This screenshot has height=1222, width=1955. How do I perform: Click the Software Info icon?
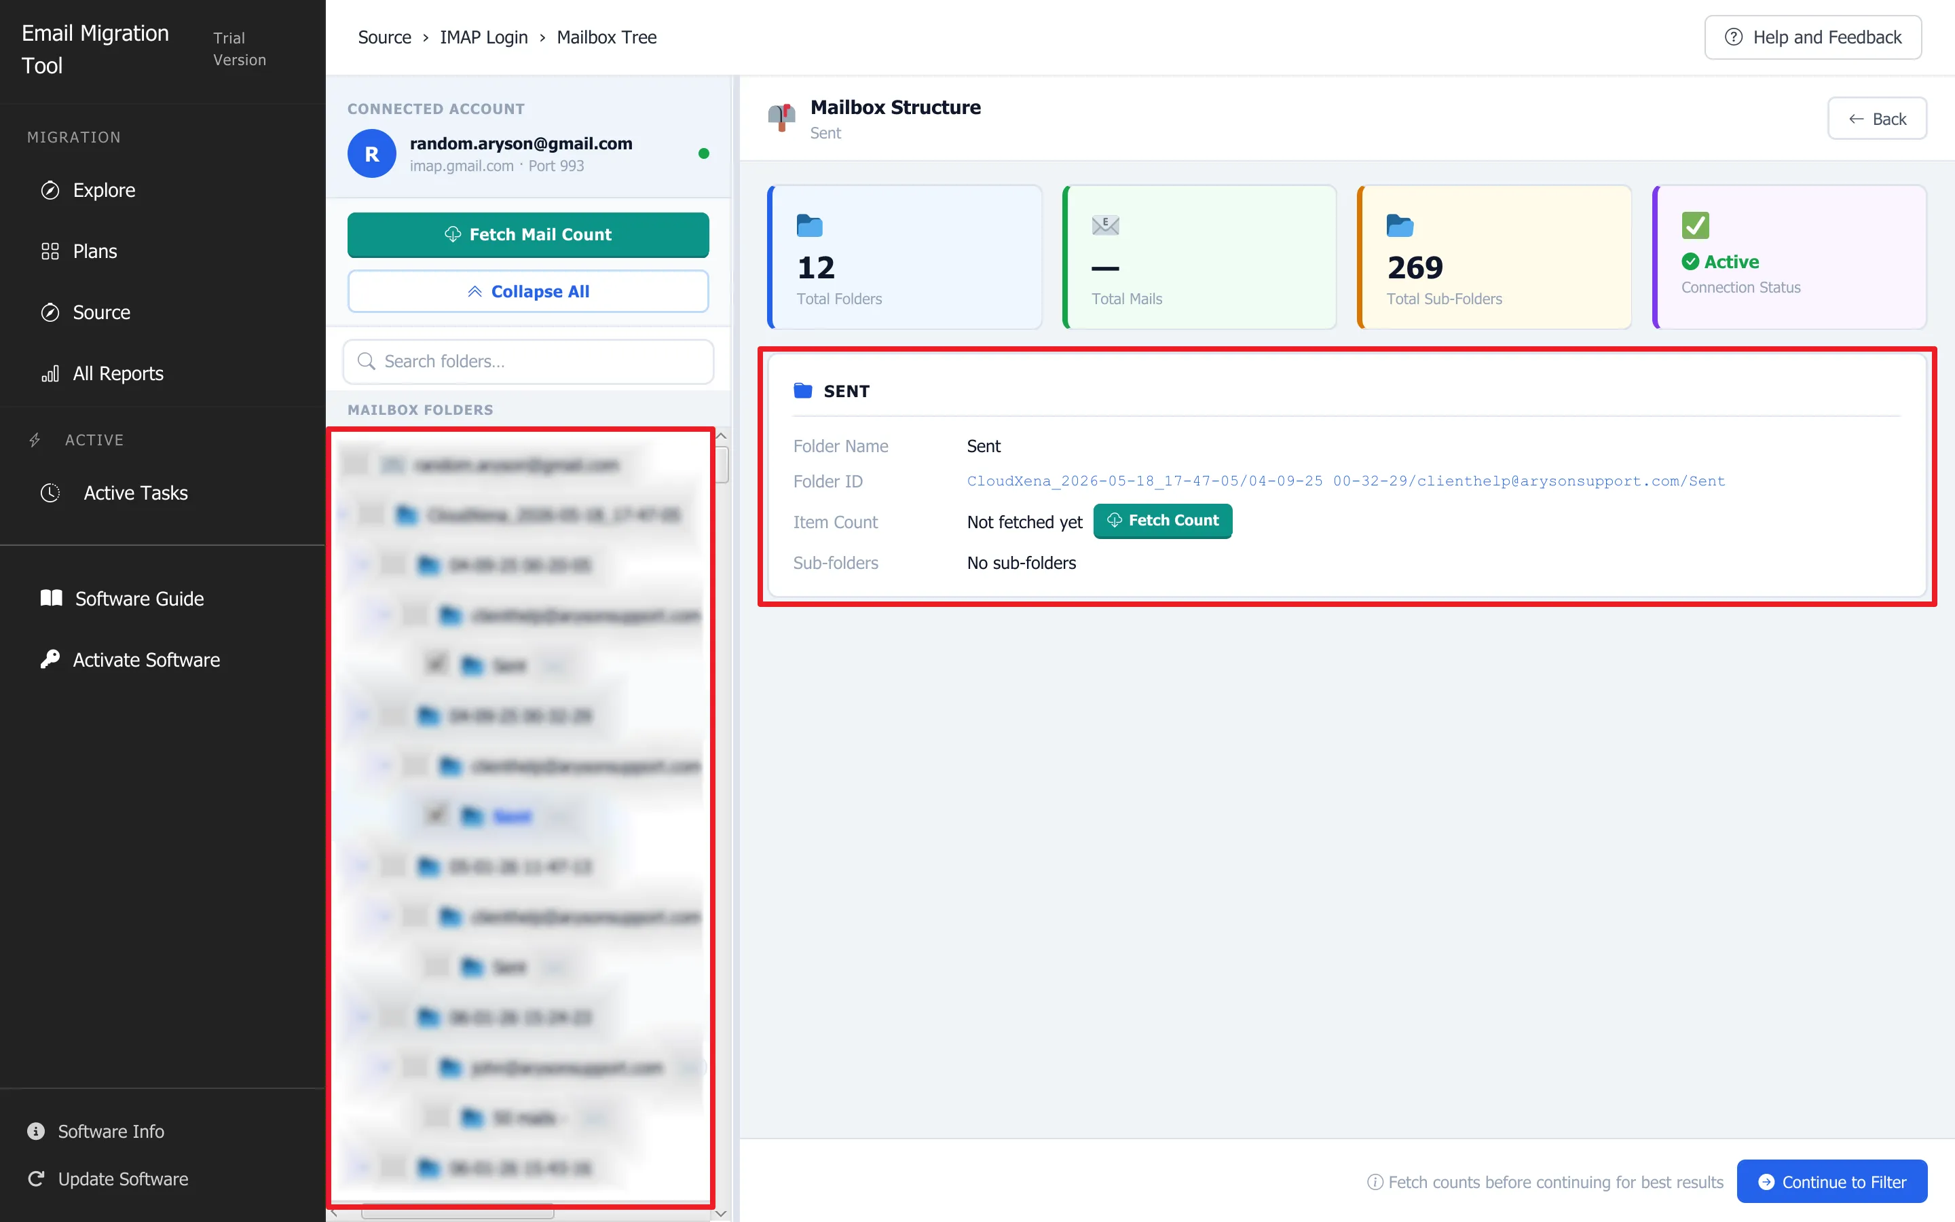click(35, 1132)
